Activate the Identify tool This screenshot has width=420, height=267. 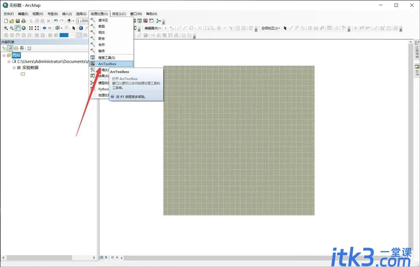[81, 28]
